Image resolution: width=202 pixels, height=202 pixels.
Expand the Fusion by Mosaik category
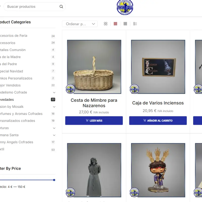[54, 107]
